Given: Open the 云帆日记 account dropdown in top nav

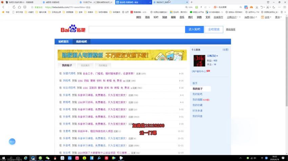Looking at the screenshot, I should [233, 17].
